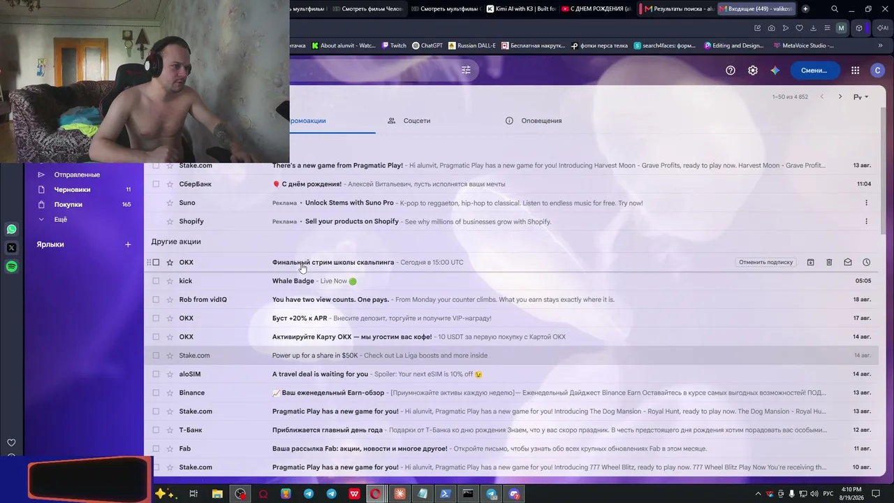Image resolution: width=894 pixels, height=503 pixels.
Task: Open options for the Suno ad
Action: pyautogui.click(x=866, y=203)
